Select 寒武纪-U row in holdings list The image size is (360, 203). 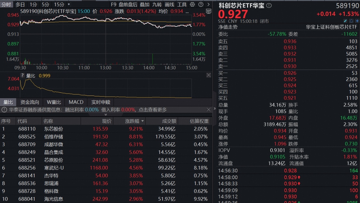coord(54,168)
